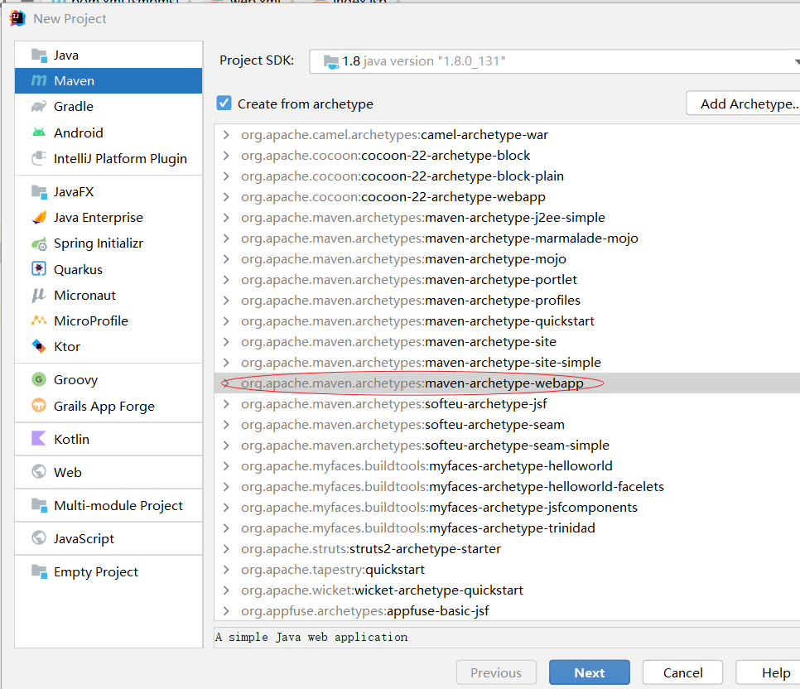Select the Kotlin K icon
The image size is (800, 689).
pos(39,438)
